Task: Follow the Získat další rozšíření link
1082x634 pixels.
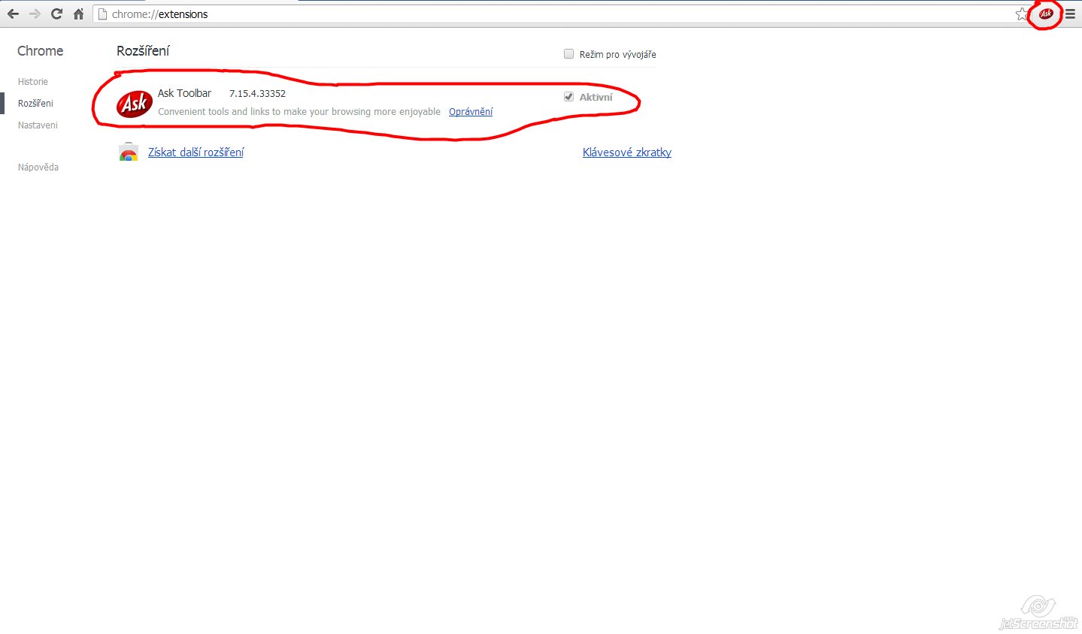Action: [x=196, y=152]
